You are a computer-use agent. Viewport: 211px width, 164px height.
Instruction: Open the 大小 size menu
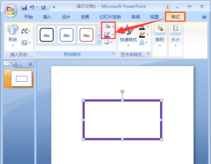point(175,35)
